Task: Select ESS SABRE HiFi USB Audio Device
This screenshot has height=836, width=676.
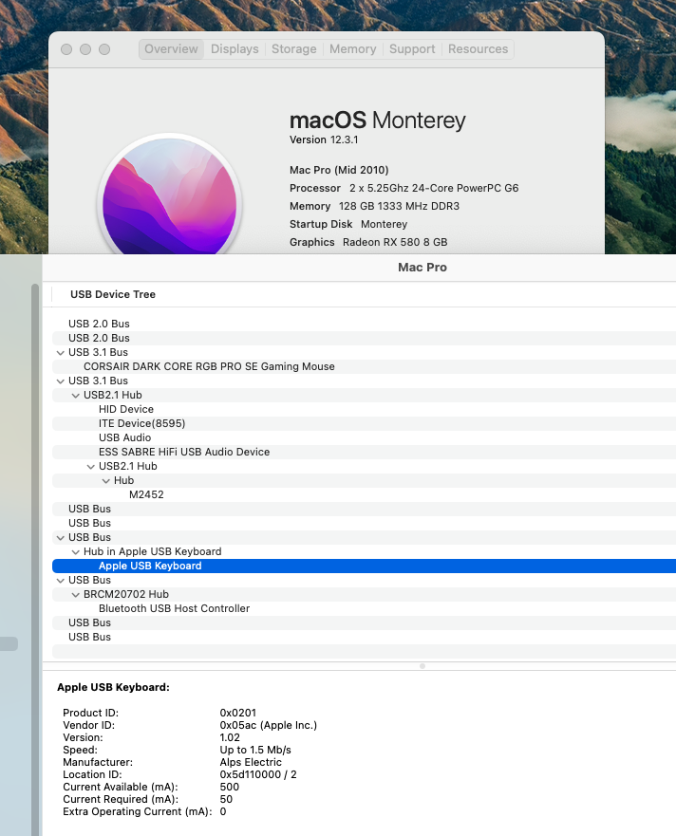Action: [364, 452]
